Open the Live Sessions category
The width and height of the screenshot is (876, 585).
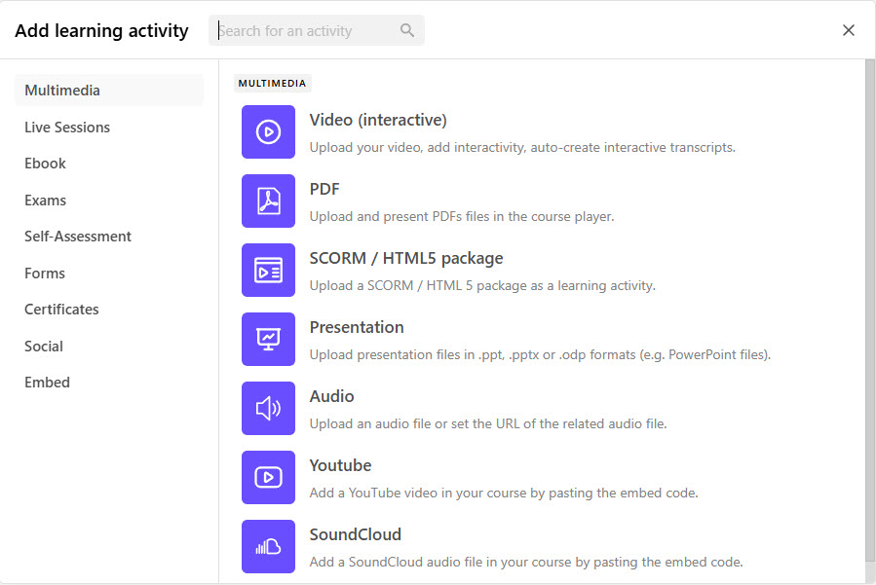tap(67, 128)
